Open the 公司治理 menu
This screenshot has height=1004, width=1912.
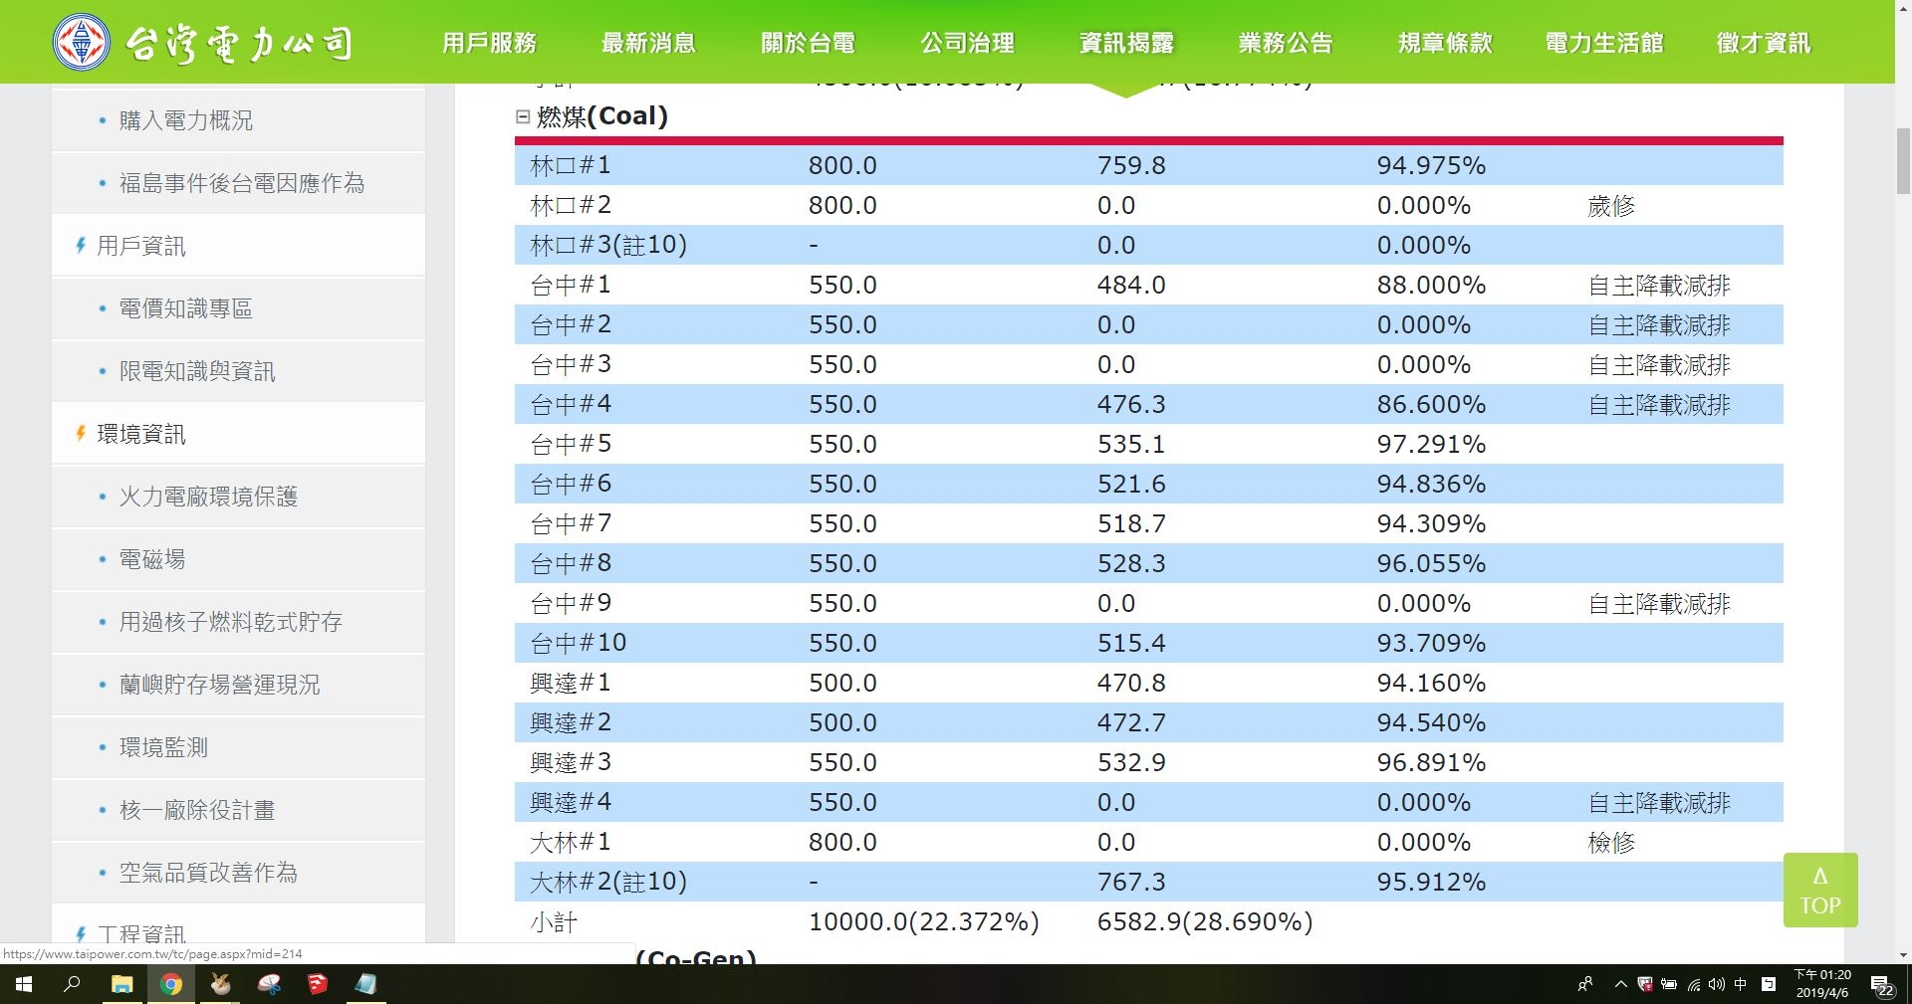967,43
